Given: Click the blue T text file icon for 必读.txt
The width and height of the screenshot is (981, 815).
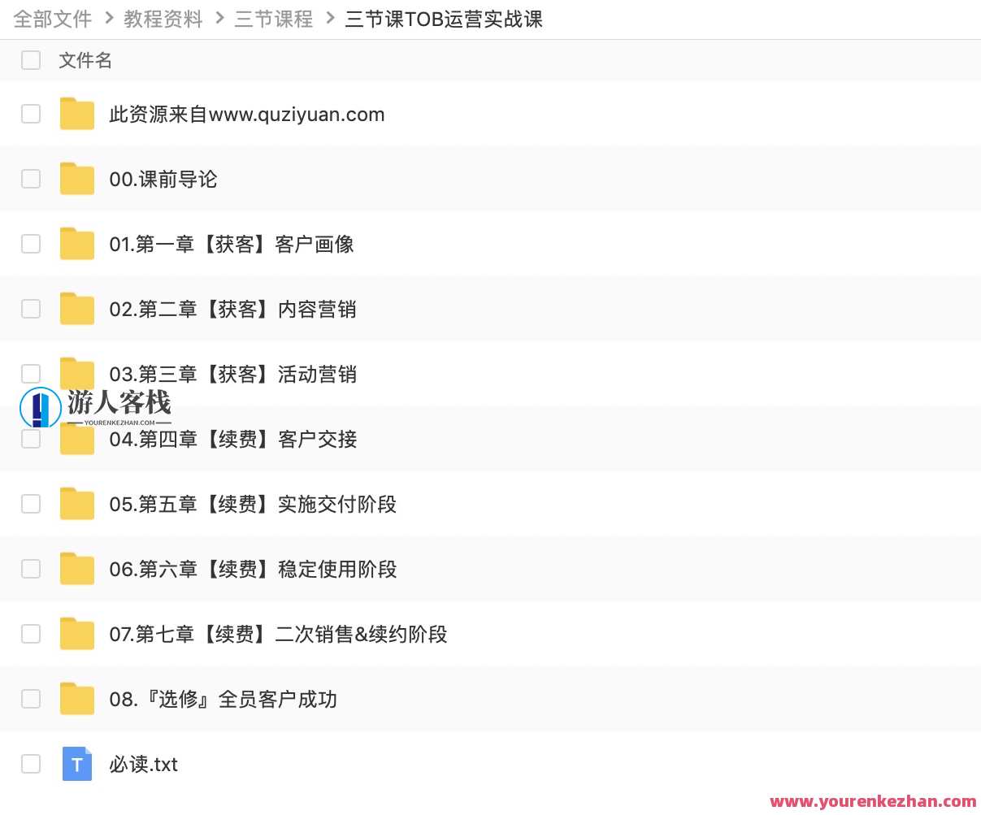Looking at the screenshot, I should pos(76,764).
